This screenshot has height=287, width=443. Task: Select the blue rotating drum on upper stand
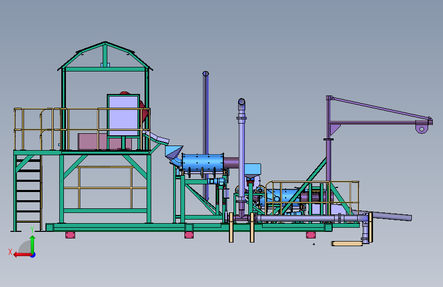click(x=203, y=162)
